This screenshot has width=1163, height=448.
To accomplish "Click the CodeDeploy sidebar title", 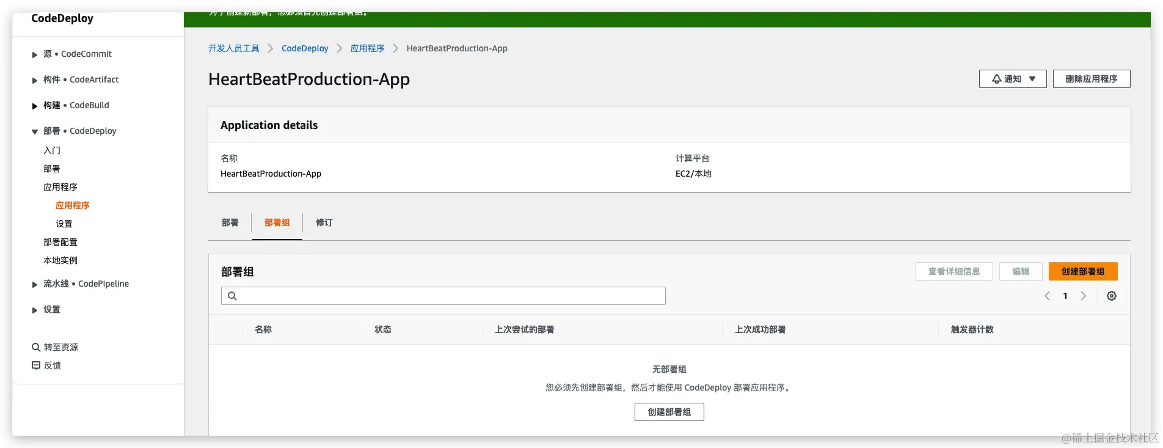I will click(62, 18).
